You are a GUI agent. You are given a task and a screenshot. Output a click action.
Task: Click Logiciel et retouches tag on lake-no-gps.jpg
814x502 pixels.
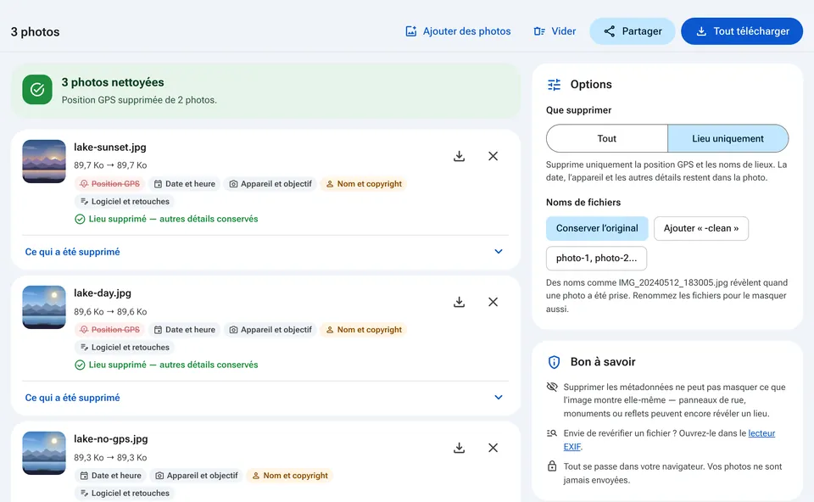pyautogui.click(x=125, y=494)
